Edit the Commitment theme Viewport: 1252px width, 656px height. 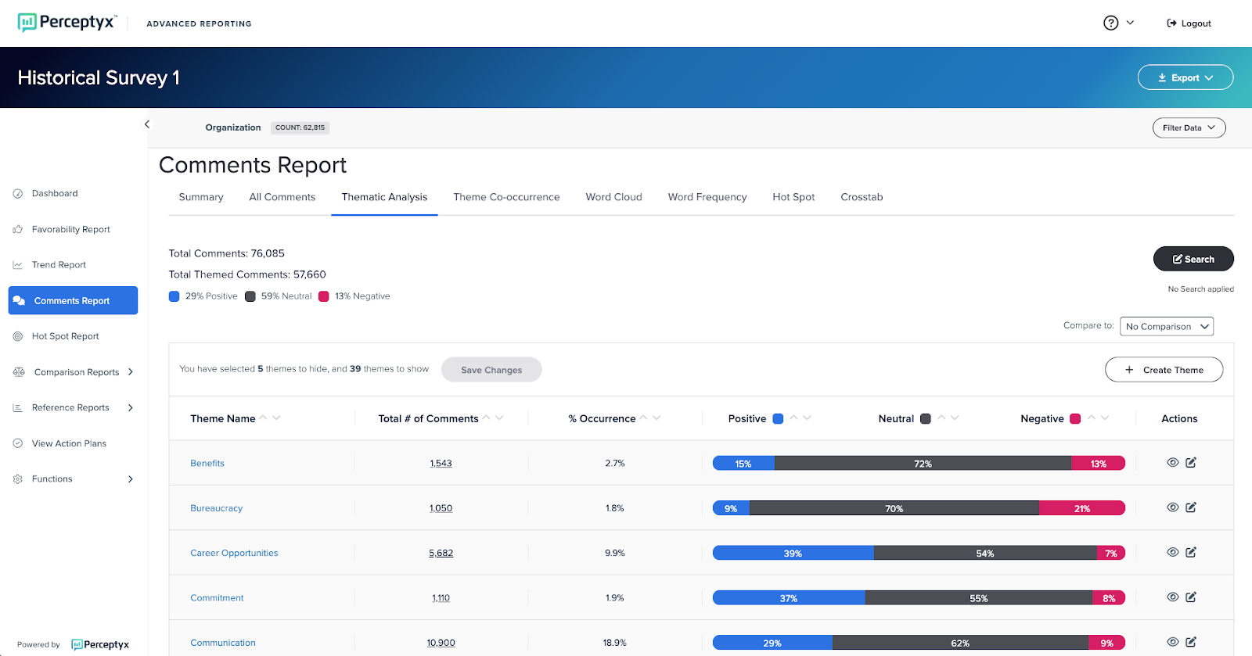tap(1191, 597)
